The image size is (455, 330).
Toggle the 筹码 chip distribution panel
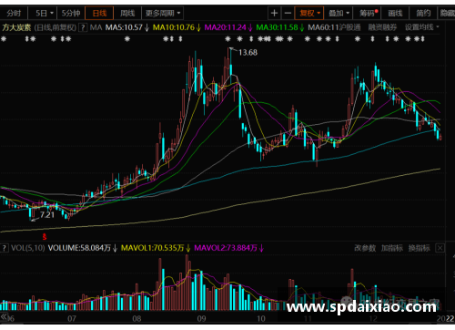368,14
